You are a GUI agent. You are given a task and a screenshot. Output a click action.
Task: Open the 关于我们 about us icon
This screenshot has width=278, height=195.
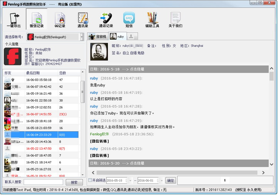pos(175,19)
